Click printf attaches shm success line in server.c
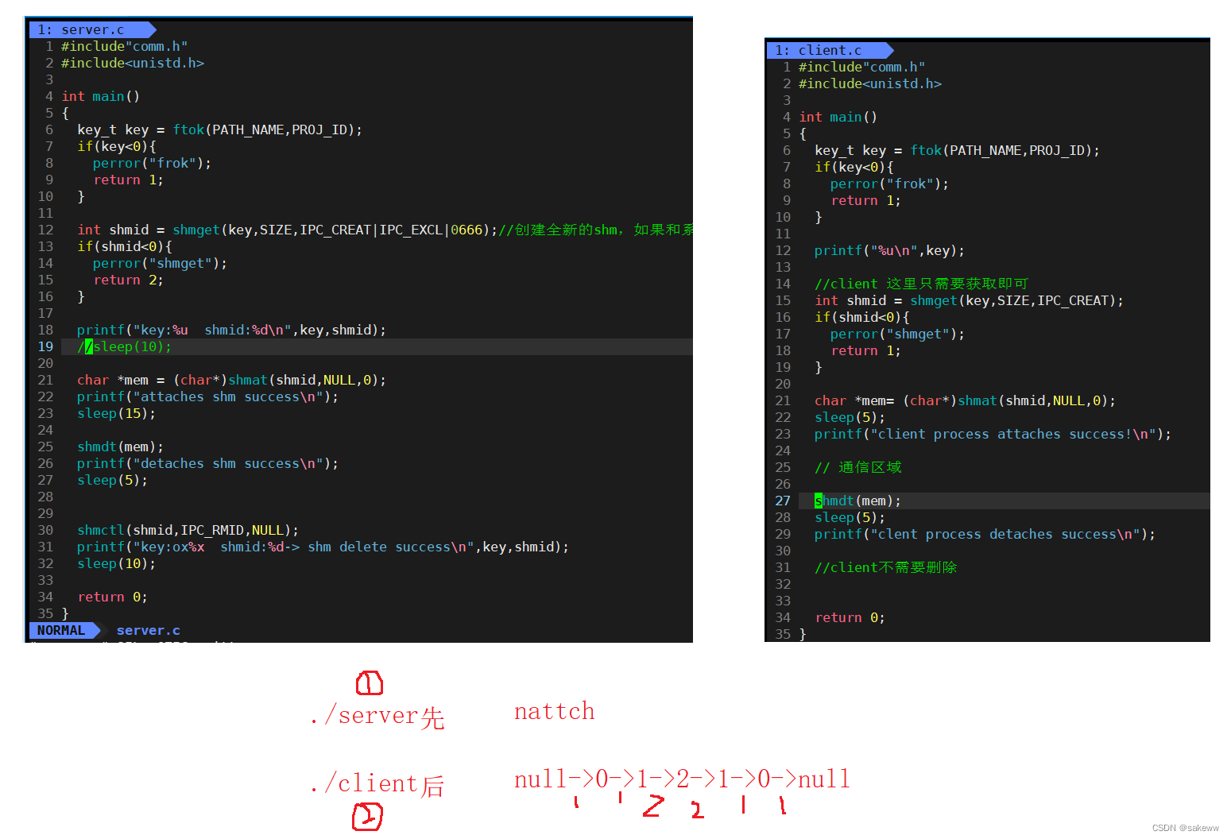This screenshot has height=839, width=1231. pos(207,396)
